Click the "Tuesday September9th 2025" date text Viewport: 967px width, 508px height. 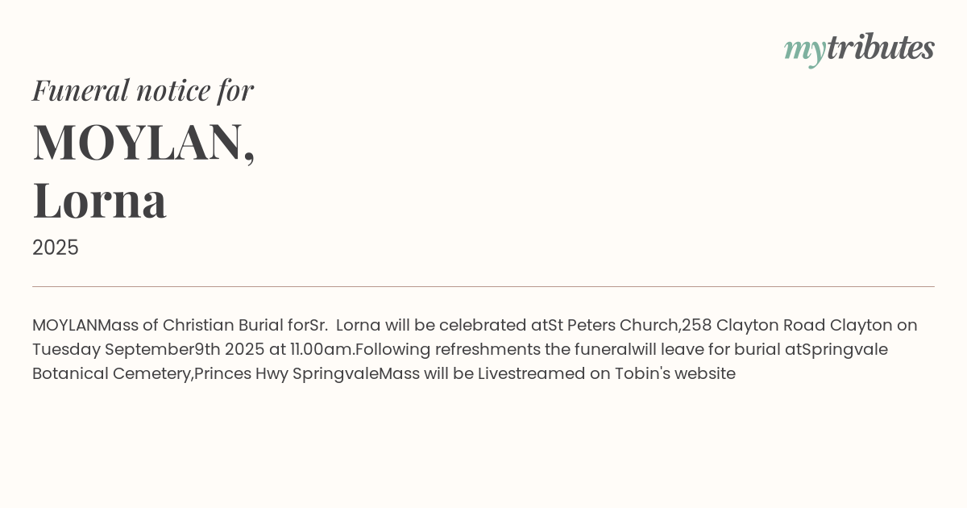point(148,349)
